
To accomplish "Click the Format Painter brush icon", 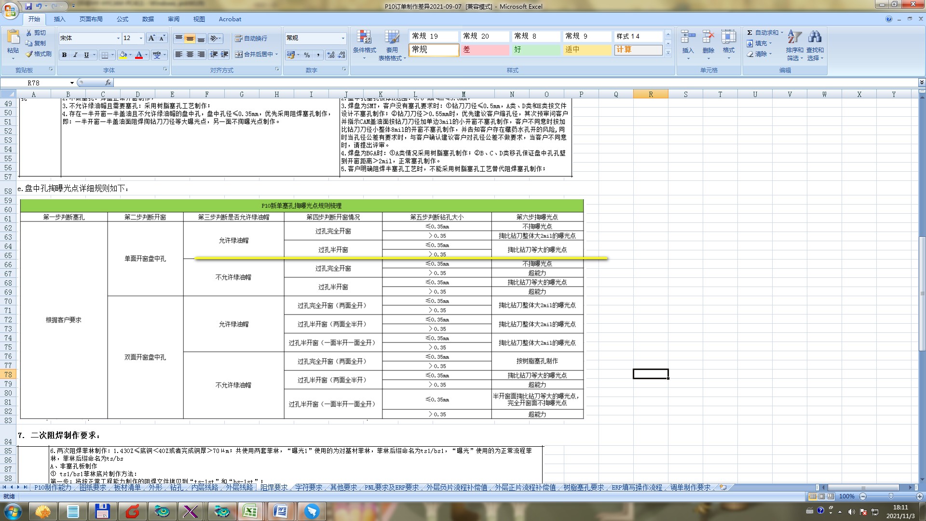I will tap(30, 54).
